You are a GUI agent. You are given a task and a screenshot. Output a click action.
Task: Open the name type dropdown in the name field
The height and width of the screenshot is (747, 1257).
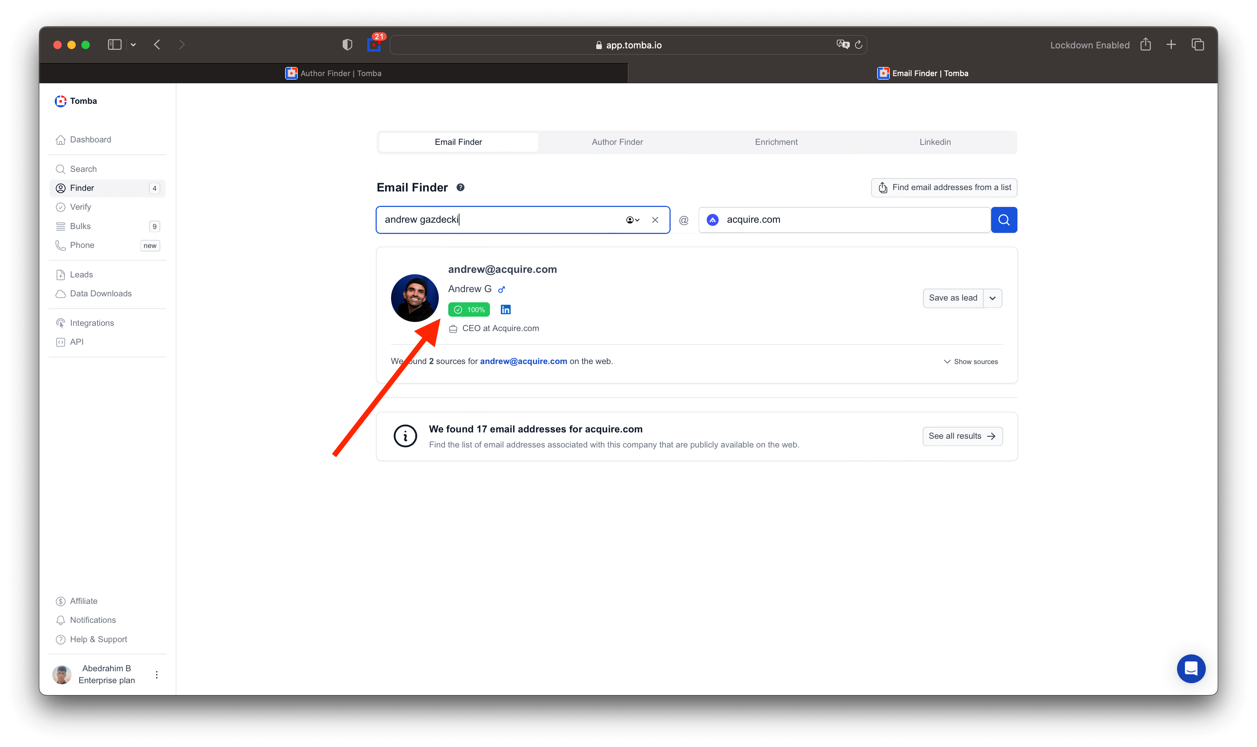pos(632,220)
